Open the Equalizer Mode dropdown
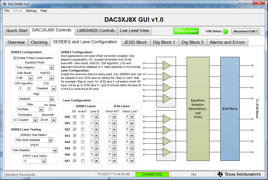Screen dimensions: 268x180 click(x=51, y=68)
